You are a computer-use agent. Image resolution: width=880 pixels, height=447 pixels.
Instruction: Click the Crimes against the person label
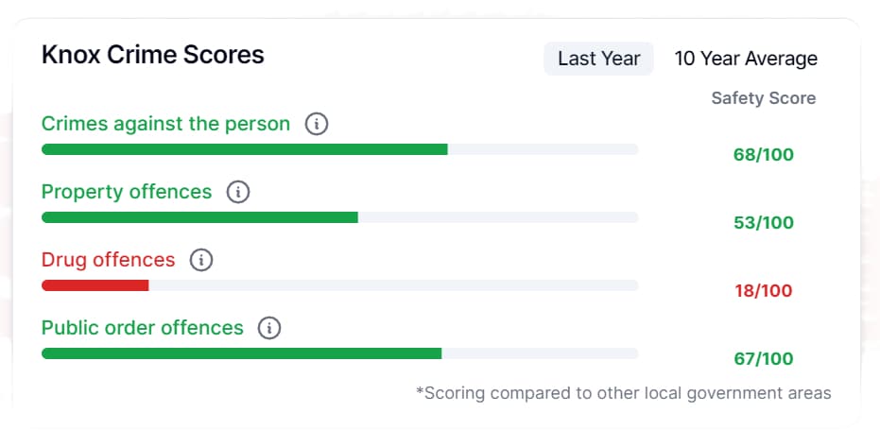165,124
